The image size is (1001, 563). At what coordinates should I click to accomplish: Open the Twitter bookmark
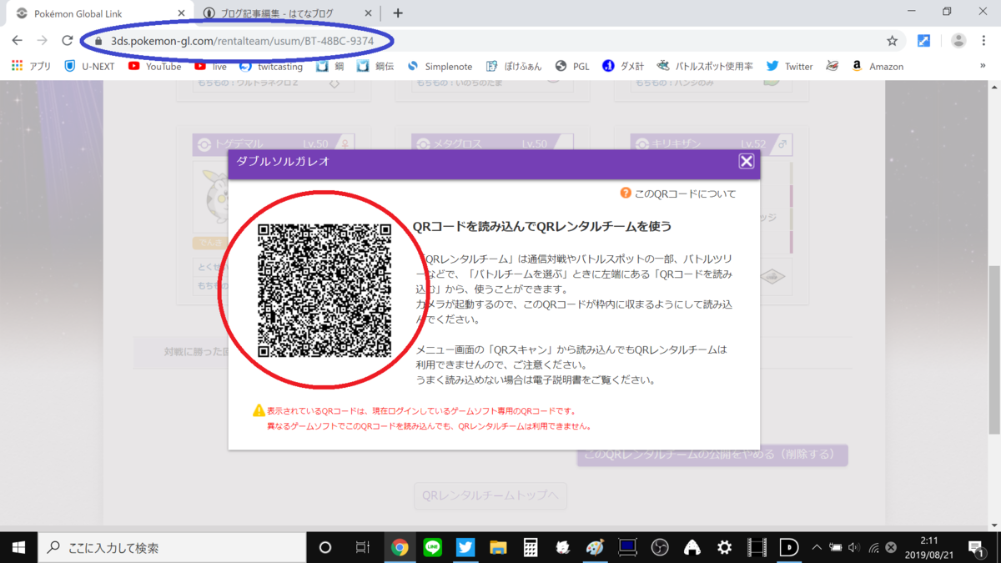point(789,66)
